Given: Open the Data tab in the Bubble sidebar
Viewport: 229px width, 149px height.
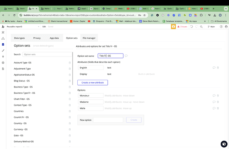Looking at the screenshot, I should coord(3,45).
